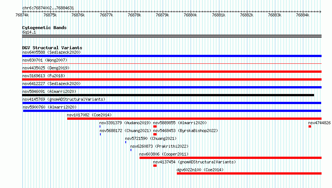The image size is (332, 188).
Task: Open nsv5889855 (Almarri2020) label
Action: pyautogui.click(x=180, y=123)
